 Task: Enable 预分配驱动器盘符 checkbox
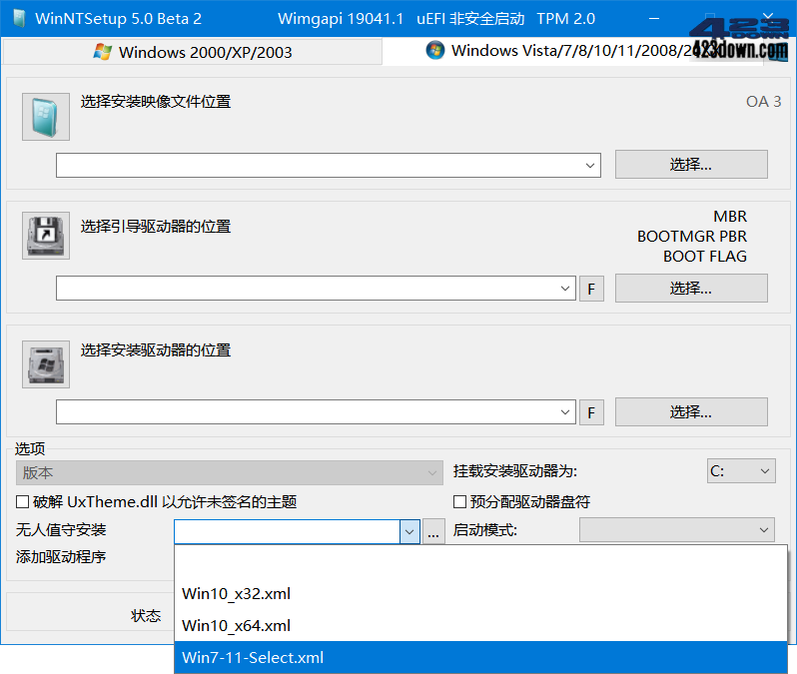(459, 502)
